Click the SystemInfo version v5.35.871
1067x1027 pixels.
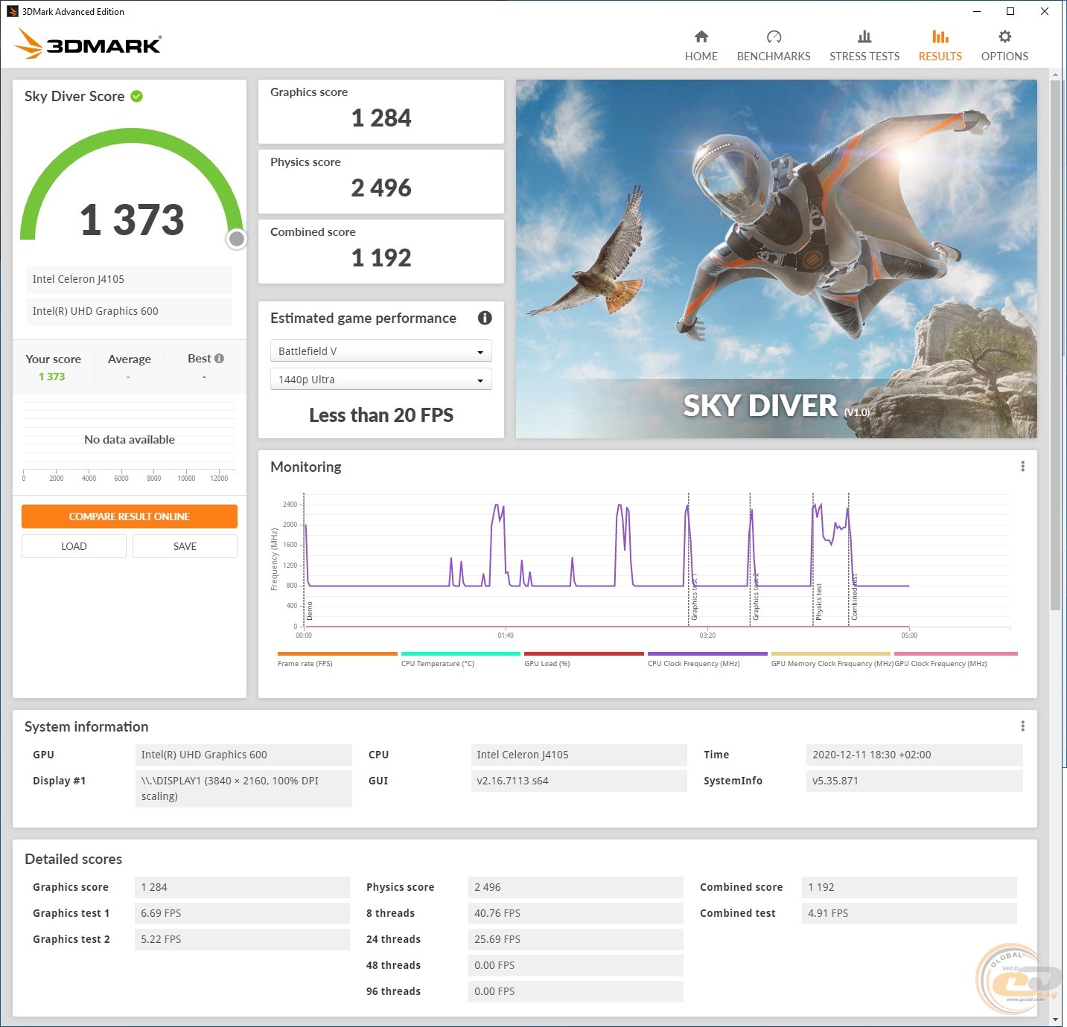(914, 781)
